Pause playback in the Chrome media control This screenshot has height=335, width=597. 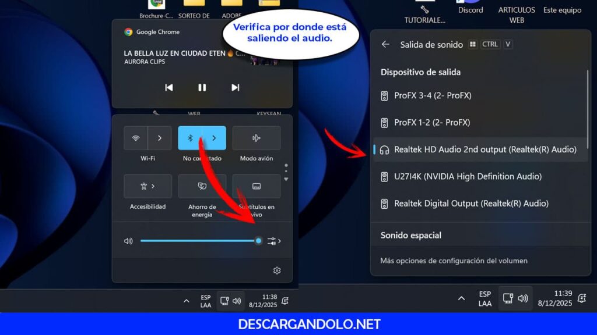(202, 87)
